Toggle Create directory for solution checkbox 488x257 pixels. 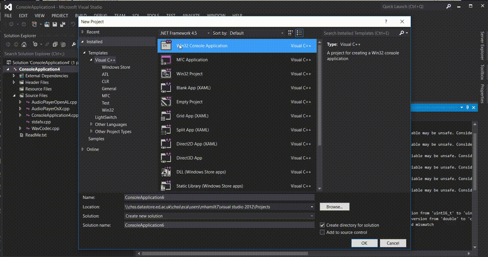pos(322,225)
